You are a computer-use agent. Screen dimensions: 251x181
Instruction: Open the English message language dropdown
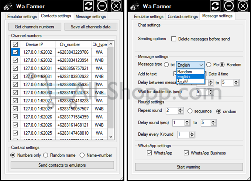coord(190,65)
